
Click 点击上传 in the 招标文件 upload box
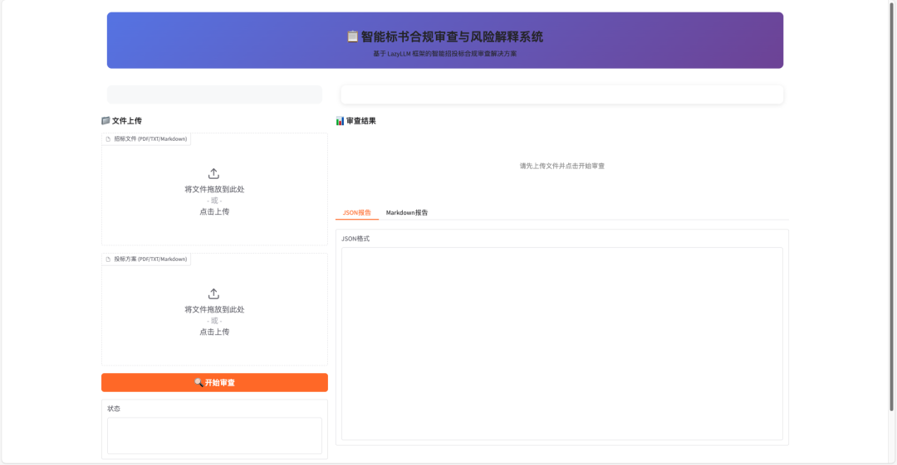click(x=214, y=211)
